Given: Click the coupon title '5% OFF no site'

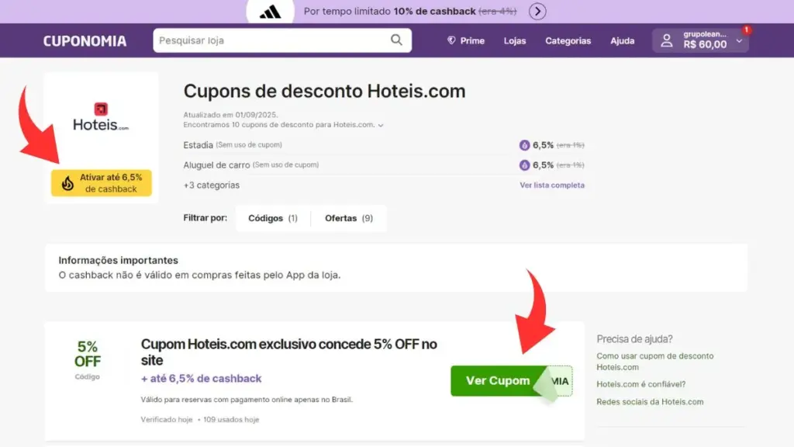Looking at the screenshot, I should (x=288, y=352).
